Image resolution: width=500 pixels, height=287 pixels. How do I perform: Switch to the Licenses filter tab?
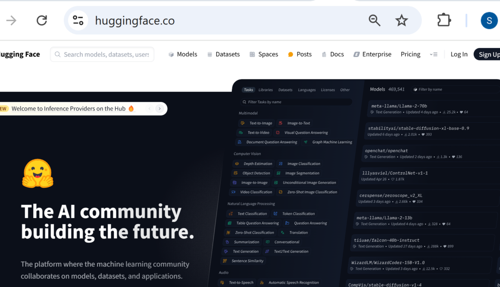[328, 90]
